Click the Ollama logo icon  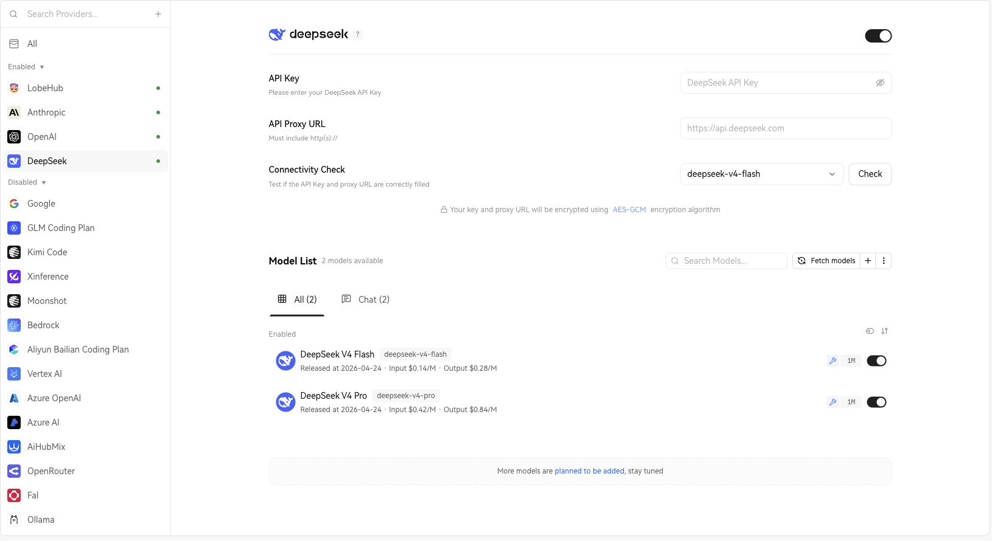(x=14, y=520)
